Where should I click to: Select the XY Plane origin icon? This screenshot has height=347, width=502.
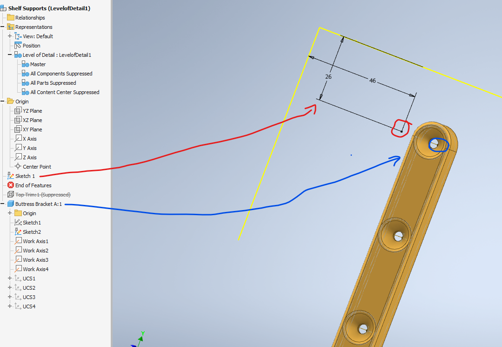click(18, 129)
